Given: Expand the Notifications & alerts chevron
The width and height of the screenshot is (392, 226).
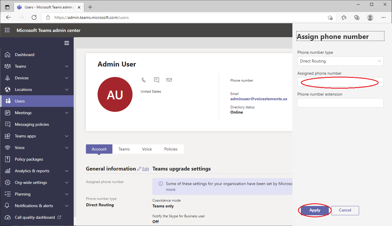Looking at the screenshot, I should click(67, 206).
